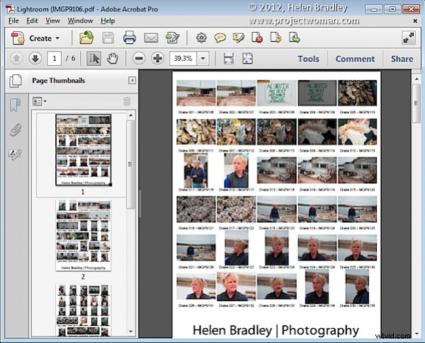This screenshot has width=425, height=343.
Task: Open the Attachments paperclip panel
Action: coord(16,129)
